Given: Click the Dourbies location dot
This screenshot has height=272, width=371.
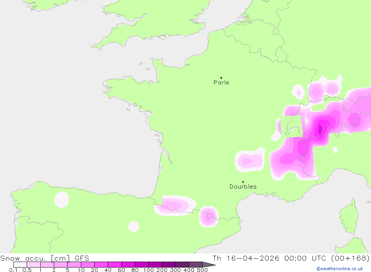Looking at the screenshot, I should [x=243, y=182].
